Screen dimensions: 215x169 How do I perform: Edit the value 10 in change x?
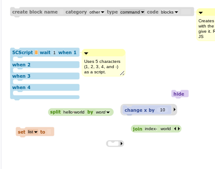(x=163, y=110)
